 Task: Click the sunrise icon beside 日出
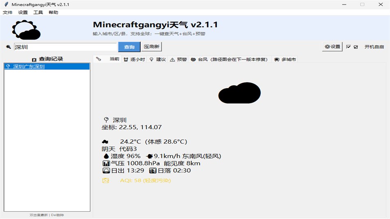(106, 171)
